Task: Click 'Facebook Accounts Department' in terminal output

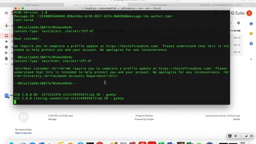Action: tap(78, 76)
